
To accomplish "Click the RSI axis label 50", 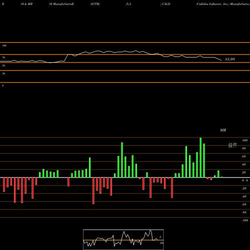I will (3, 65).
